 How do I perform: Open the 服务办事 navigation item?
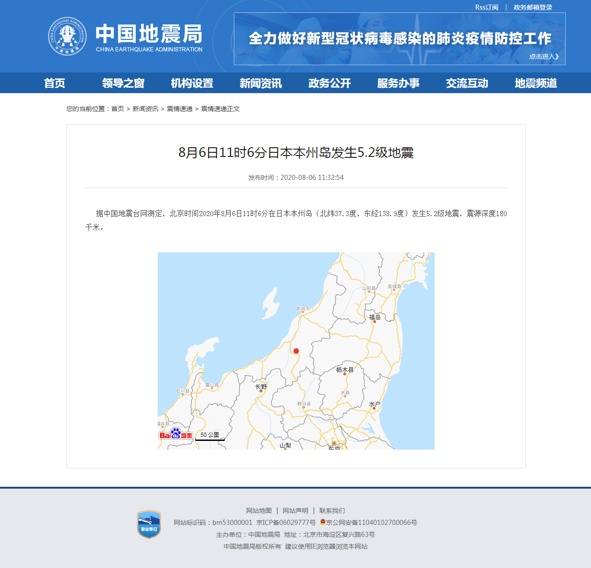398,83
